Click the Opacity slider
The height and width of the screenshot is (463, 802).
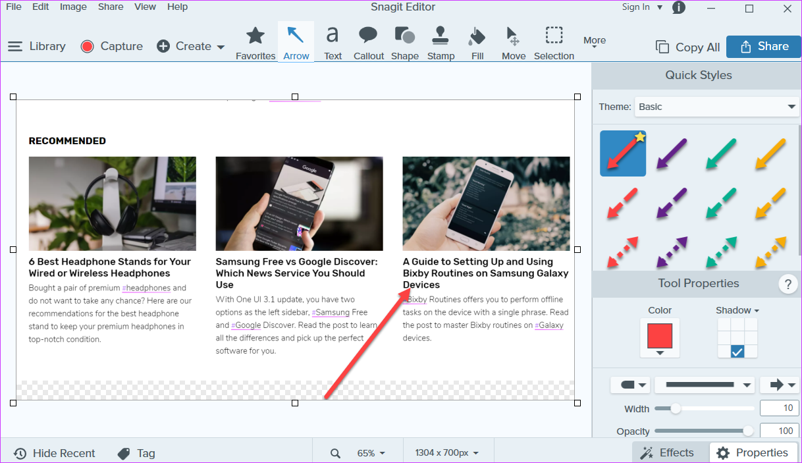(705, 431)
